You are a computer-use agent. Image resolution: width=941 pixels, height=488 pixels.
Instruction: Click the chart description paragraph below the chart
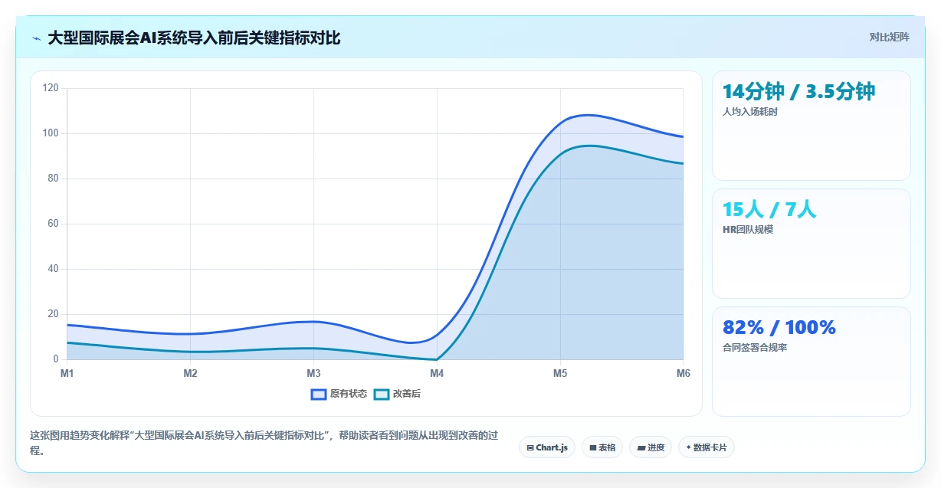pyautogui.click(x=264, y=443)
